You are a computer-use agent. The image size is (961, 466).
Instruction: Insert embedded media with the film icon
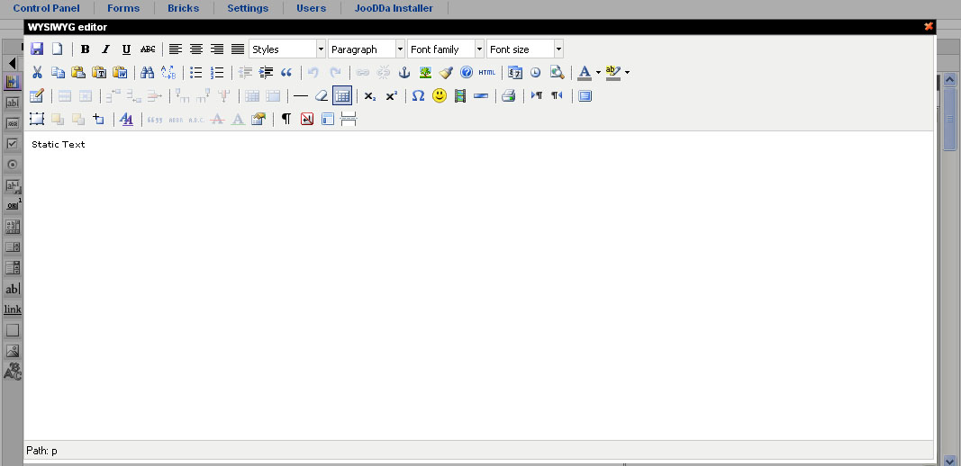point(459,95)
